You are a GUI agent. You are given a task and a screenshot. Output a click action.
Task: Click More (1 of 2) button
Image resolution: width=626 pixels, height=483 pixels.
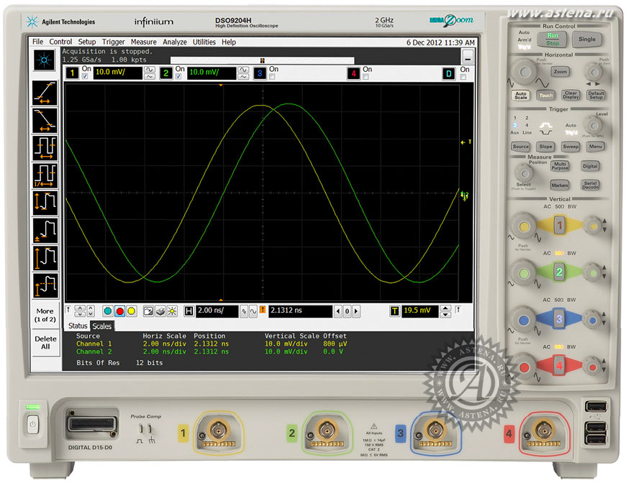click(x=45, y=315)
